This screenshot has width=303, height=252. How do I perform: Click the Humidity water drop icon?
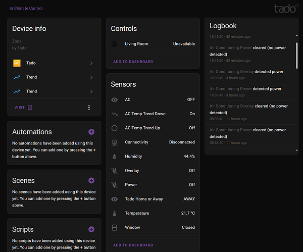click(114, 157)
